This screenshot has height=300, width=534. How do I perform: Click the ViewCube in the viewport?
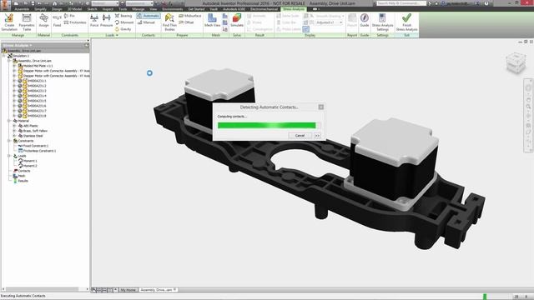[x=516, y=62]
